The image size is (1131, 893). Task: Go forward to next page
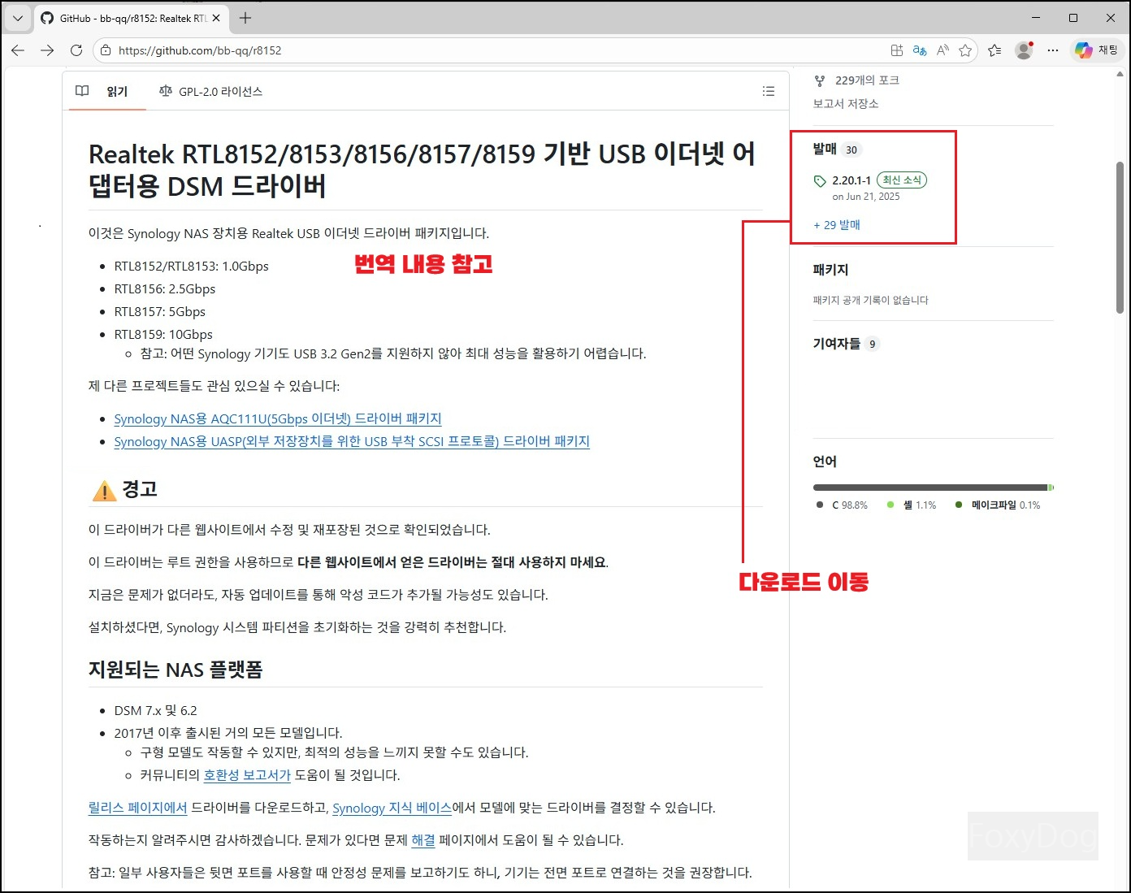point(47,50)
